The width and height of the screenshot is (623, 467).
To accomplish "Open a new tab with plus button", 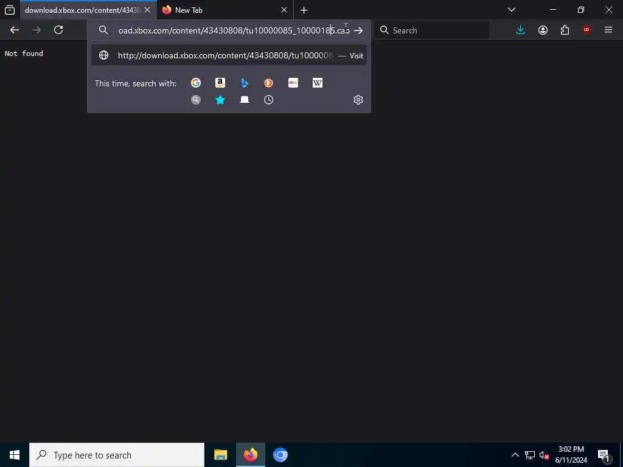I will 304,10.
